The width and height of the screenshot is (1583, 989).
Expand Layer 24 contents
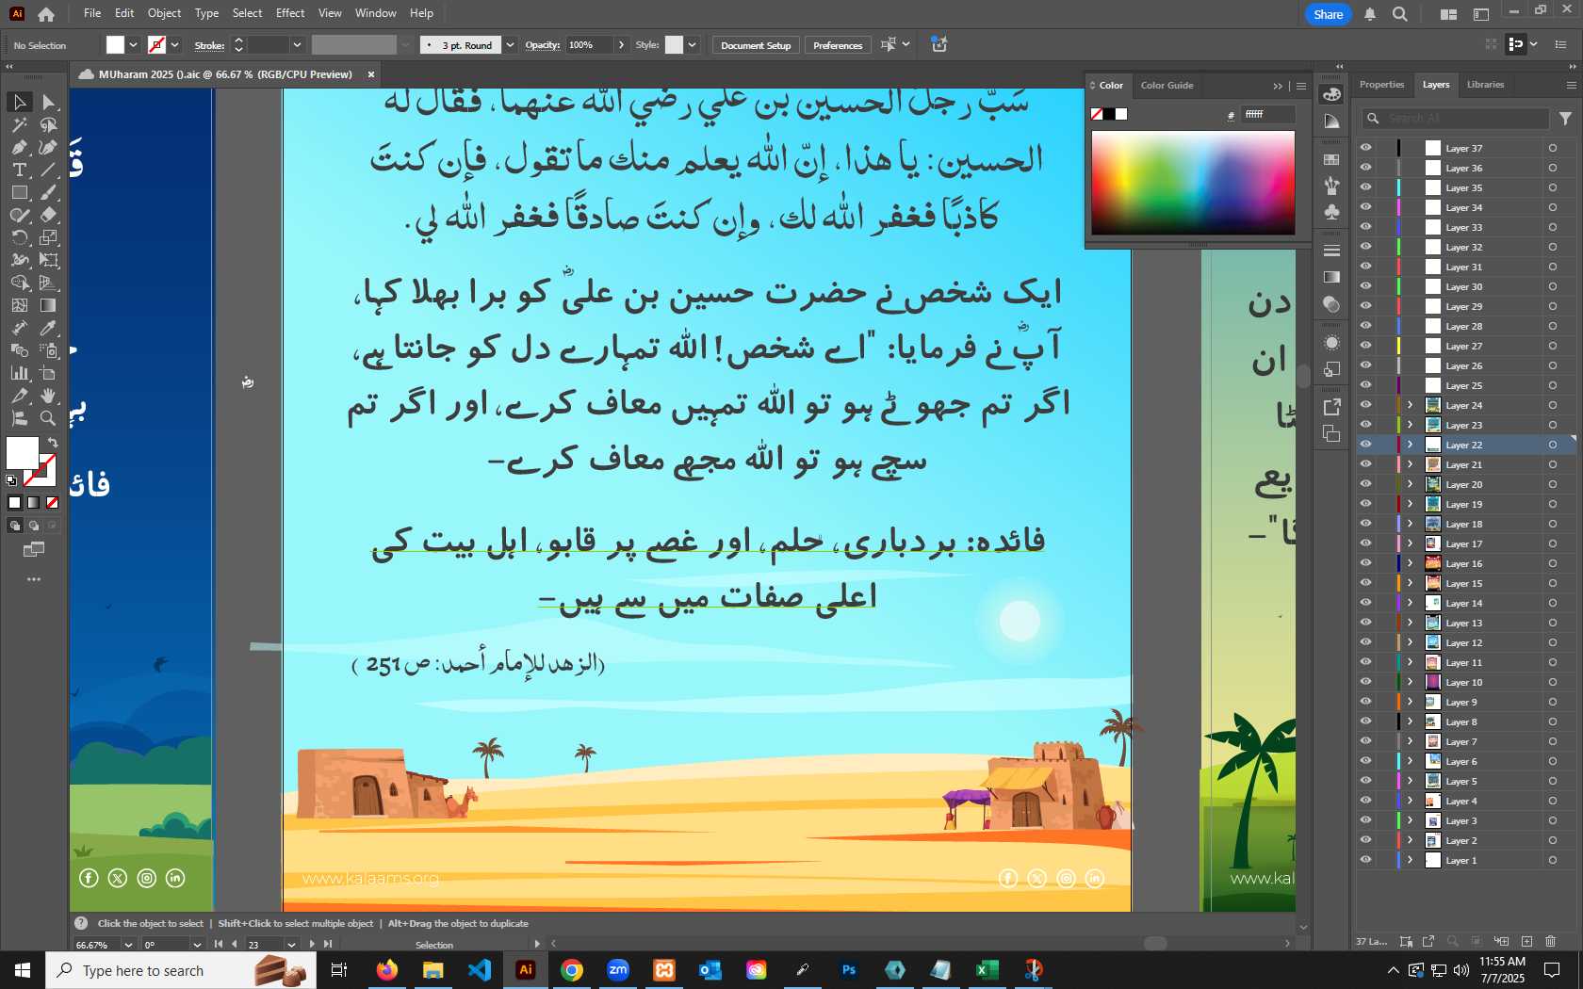point(1411,405)
